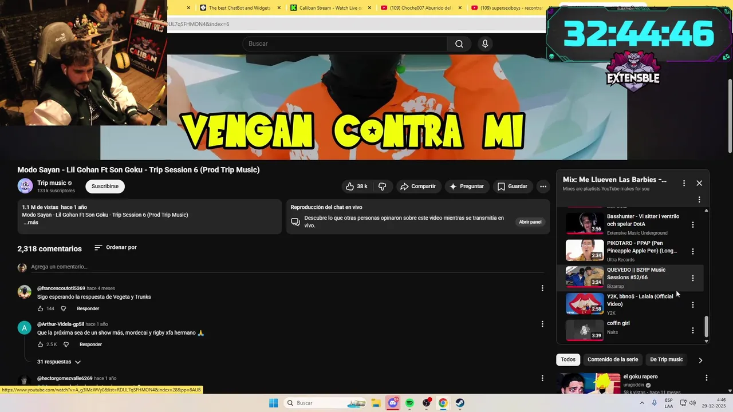Open options for Y2K Lalala item
This screenshot has width=733, height=412.
point(692,305)
